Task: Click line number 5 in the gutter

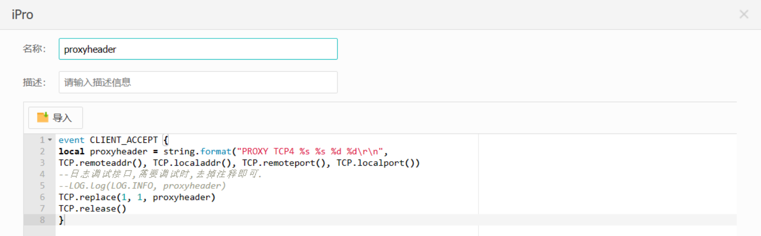Action: click(x=42, y=186)
